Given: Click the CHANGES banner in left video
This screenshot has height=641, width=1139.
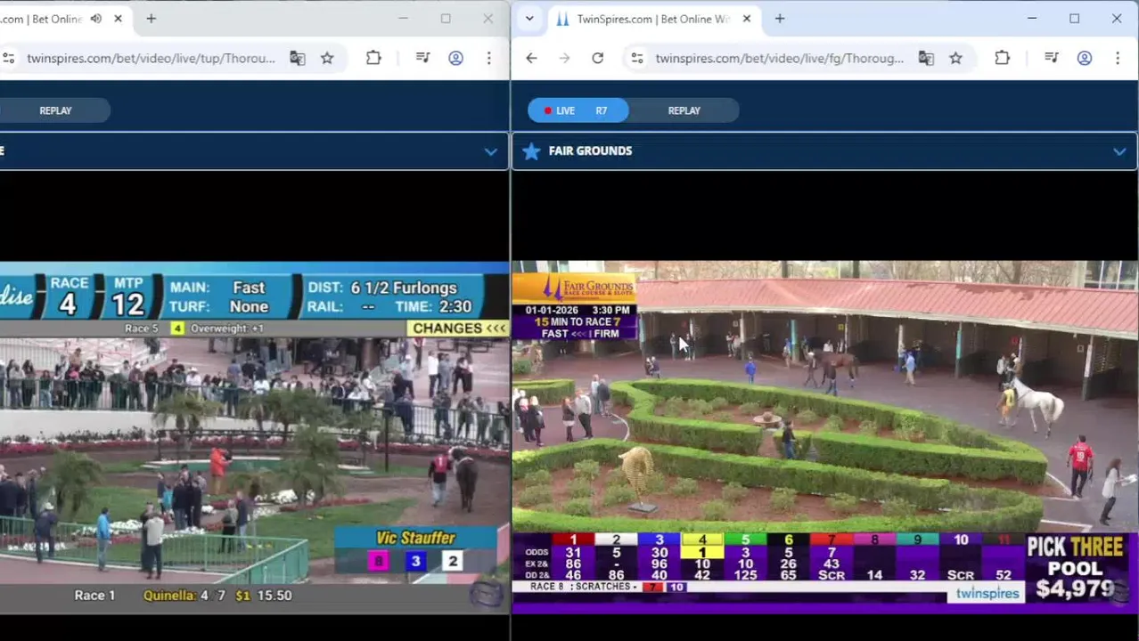Looking at the screenshot, I should pos(459,328).
